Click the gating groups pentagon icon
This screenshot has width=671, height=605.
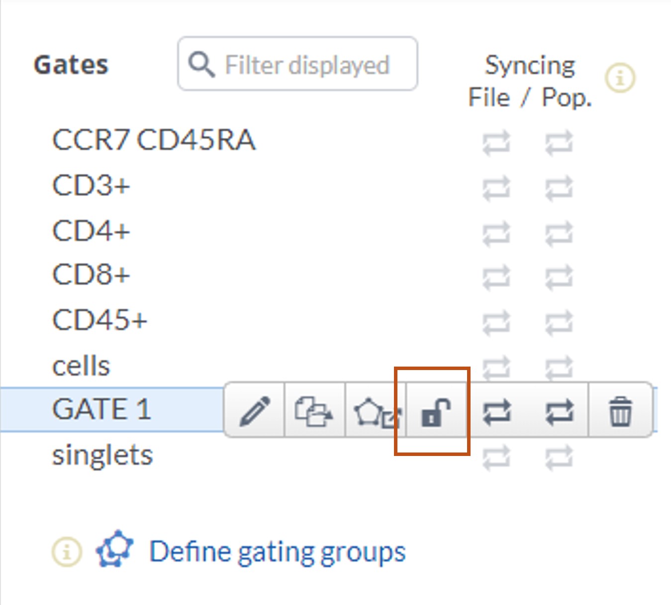115,549
